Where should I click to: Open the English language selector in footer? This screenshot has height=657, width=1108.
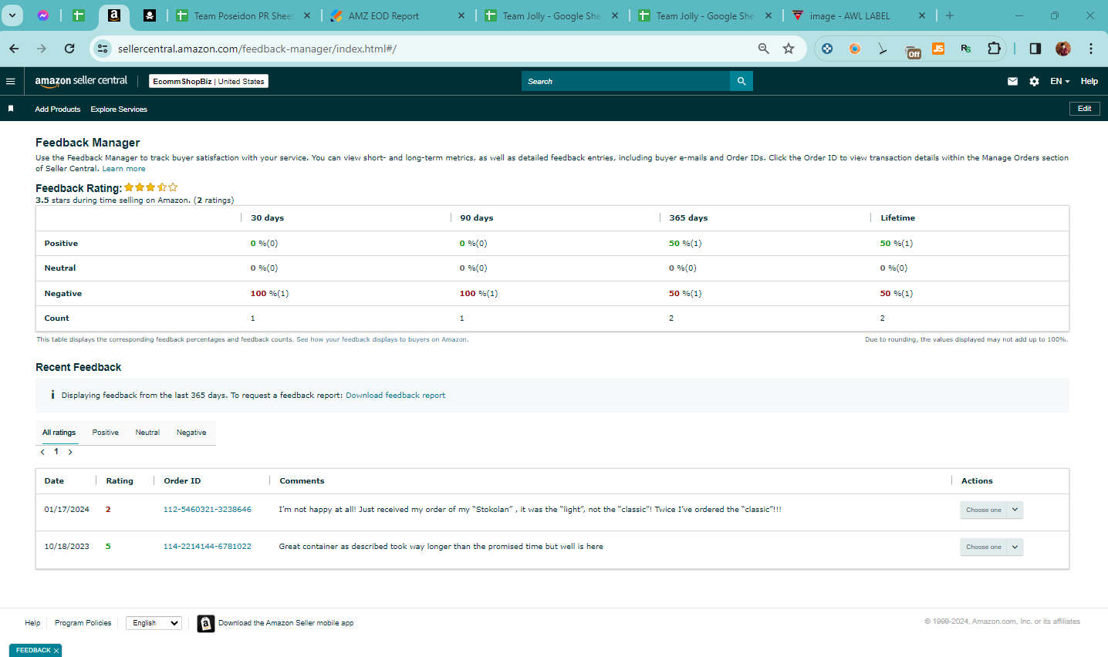click(x=154, y=623)
